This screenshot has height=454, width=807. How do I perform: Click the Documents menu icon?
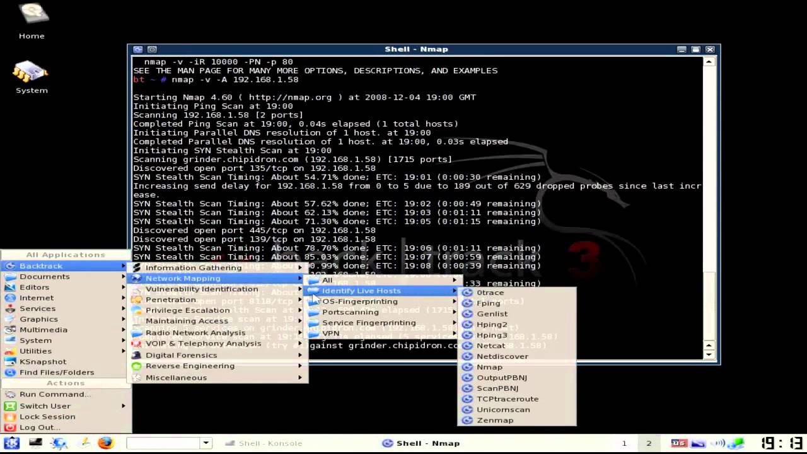(9, 277)
